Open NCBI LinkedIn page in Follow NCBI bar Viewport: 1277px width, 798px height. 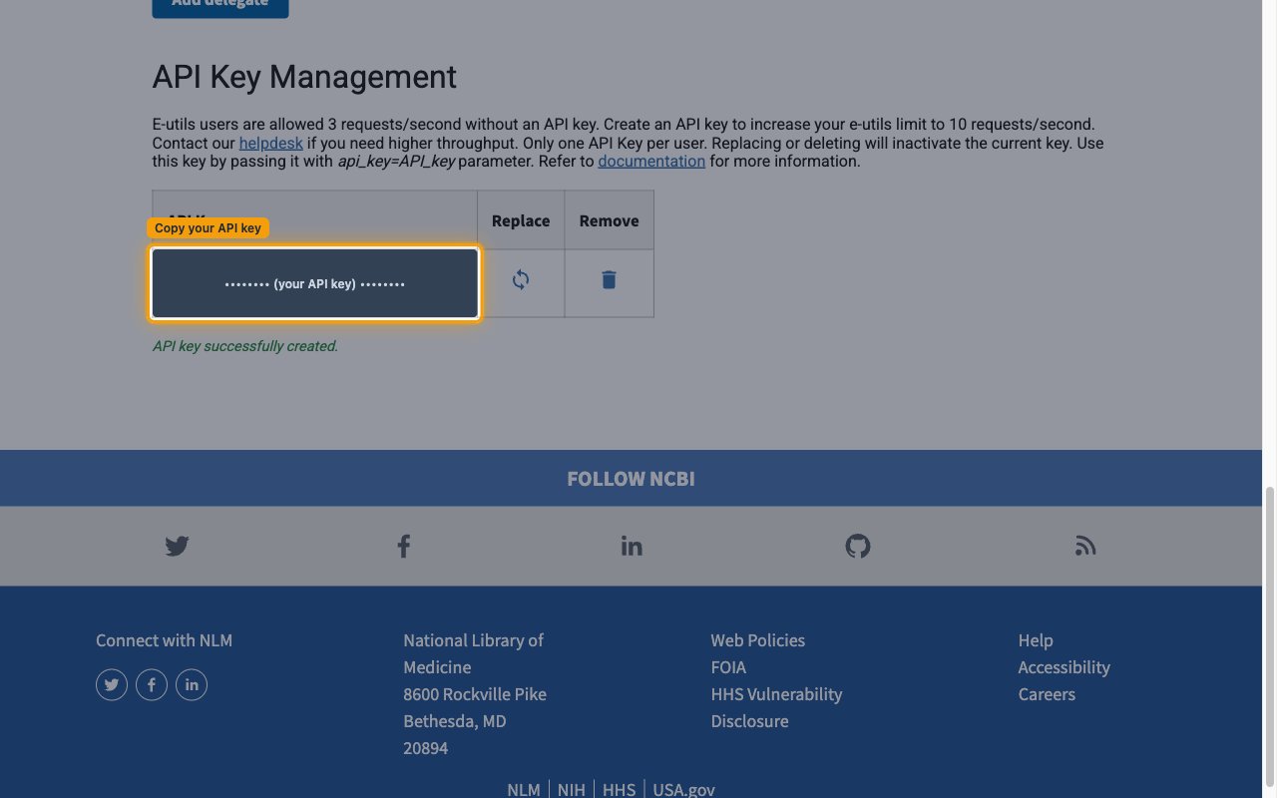(x=632, y=546)
